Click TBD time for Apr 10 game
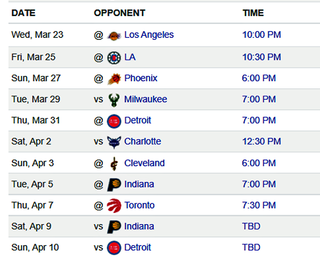The width and height of the screenshot is (320, 257). point(251,248)
